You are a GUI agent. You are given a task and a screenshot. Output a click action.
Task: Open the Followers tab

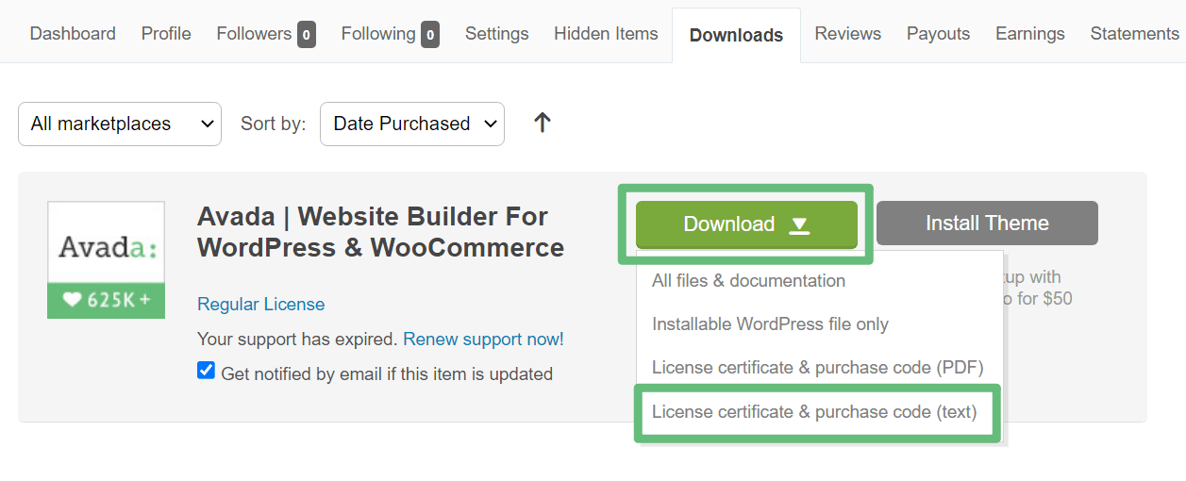pyautogui.click(x=265, y=34)
